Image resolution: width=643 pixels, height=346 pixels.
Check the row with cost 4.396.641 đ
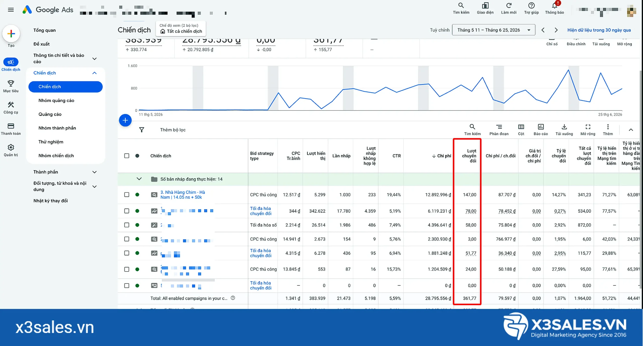coord(127,225)
